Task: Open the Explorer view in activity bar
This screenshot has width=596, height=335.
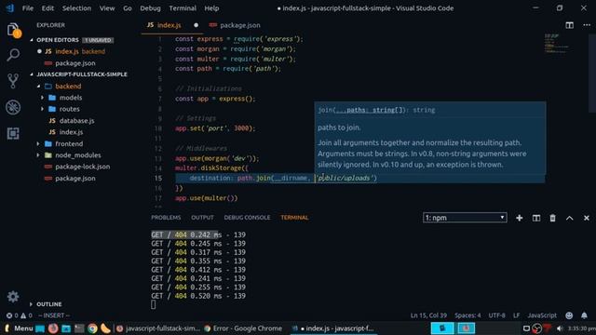Action: 13,31
